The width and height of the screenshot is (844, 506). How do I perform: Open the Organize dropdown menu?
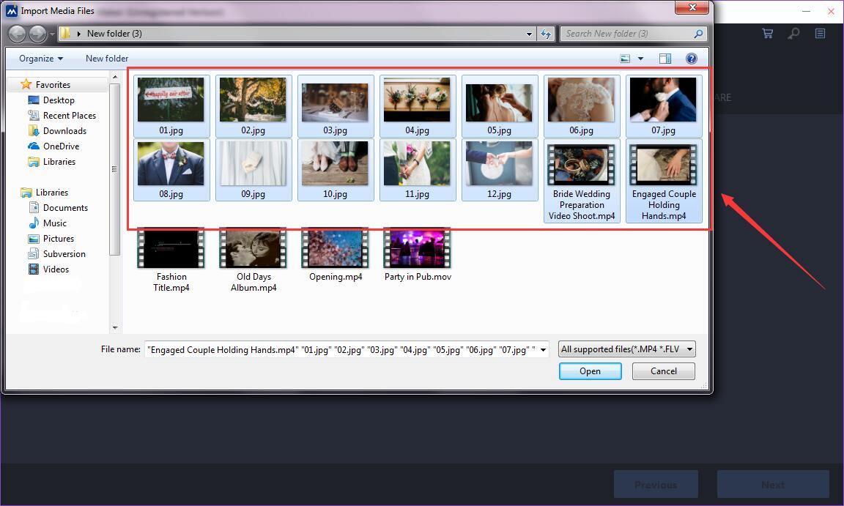(41, 59)
